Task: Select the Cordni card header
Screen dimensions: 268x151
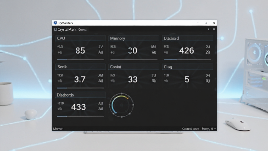Action: (x=134, y=67)
